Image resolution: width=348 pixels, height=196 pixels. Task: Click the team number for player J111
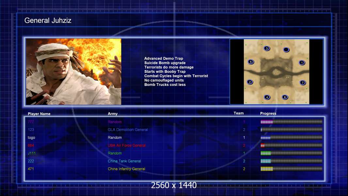pyautogui.click(x=244, y=153)
